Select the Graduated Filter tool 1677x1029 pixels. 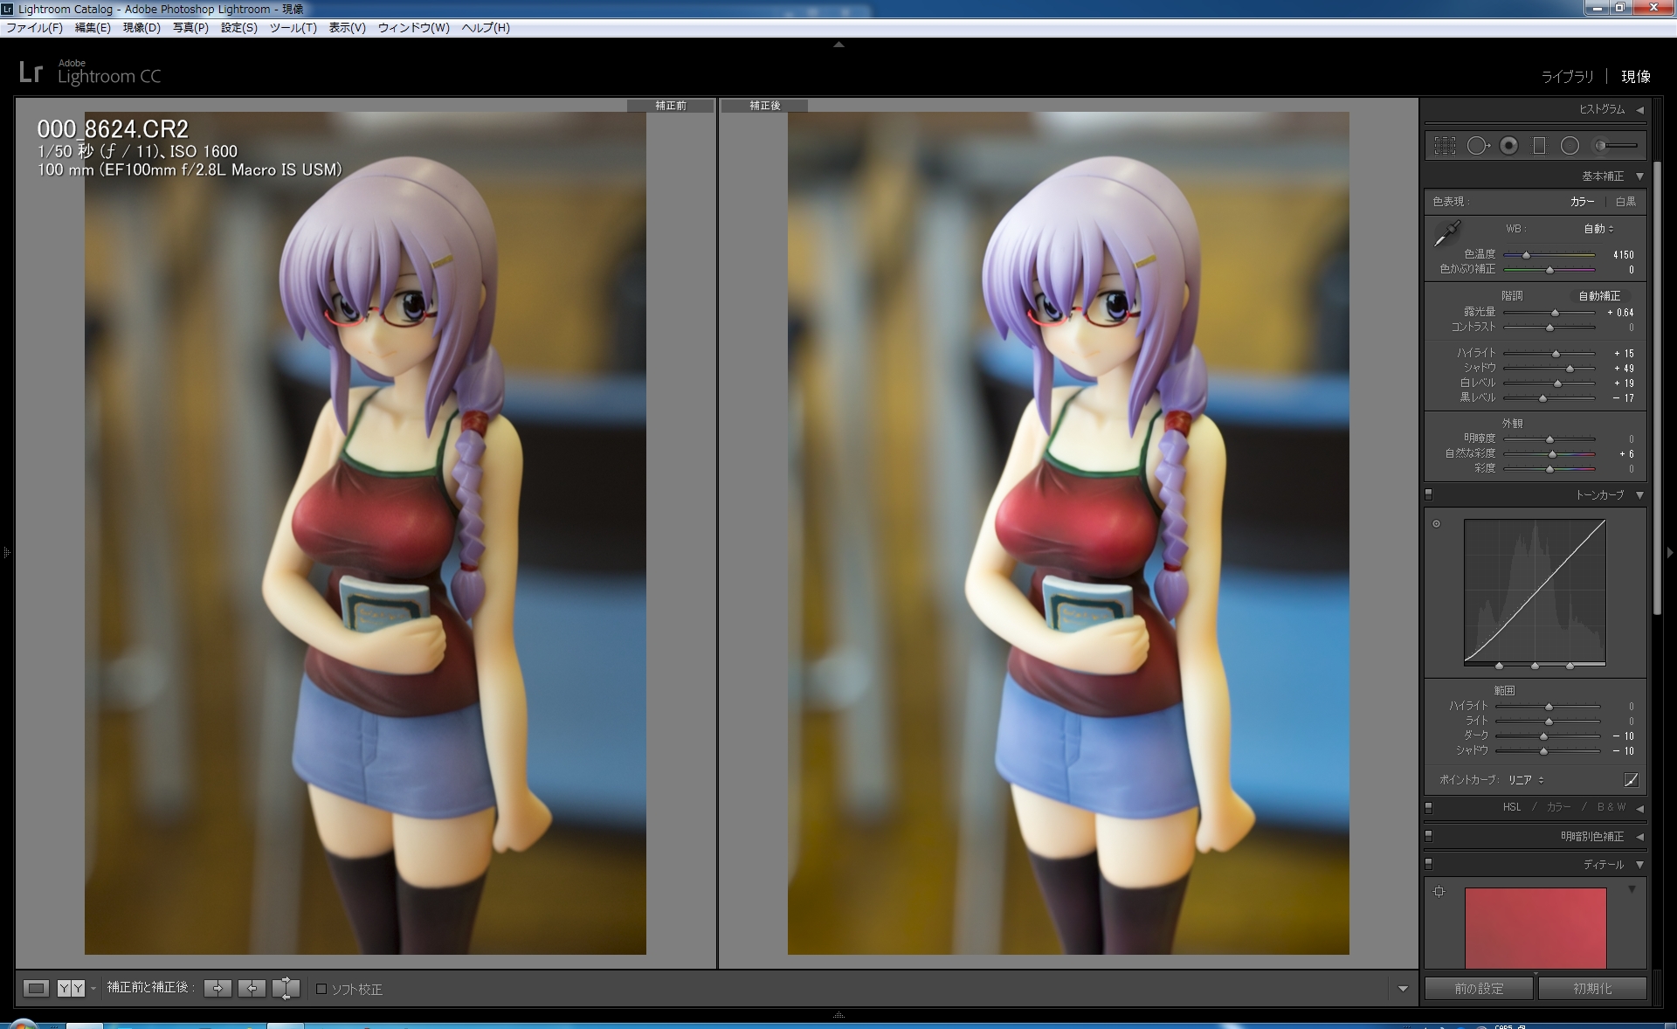[x=1539, y=146]
